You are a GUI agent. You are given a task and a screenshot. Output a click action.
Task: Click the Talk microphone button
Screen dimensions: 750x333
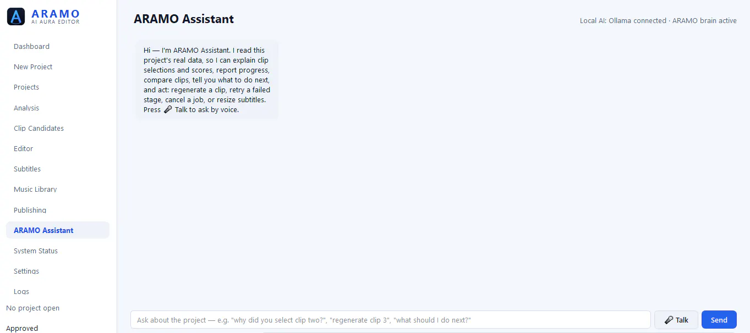676,320
